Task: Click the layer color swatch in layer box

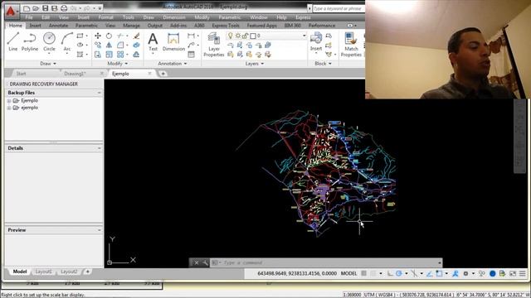Action: [253, 36]
